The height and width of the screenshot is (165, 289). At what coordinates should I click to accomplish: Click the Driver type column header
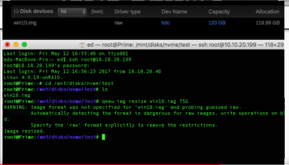tap(127, 12)
